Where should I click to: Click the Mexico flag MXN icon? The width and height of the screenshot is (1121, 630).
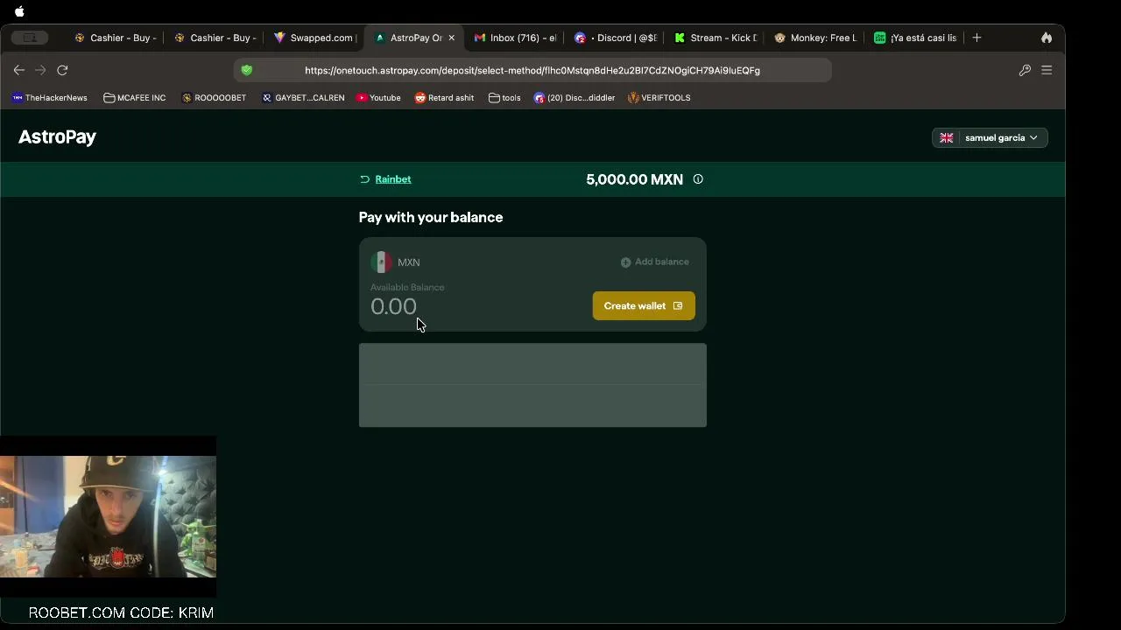tap(381, 262)
